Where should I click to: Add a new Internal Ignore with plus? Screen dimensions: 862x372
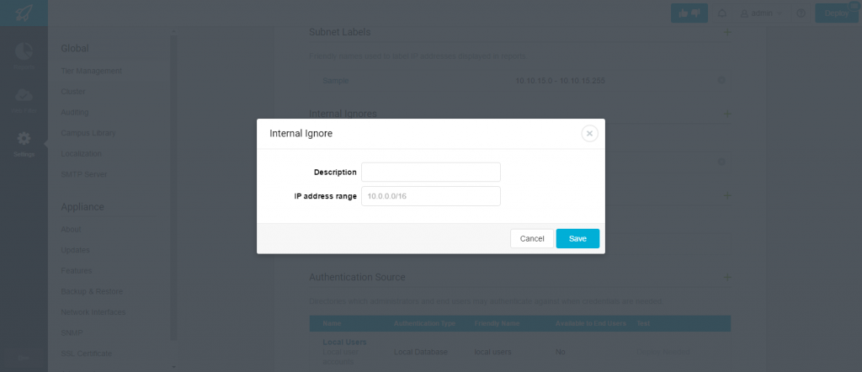(727, 114)
